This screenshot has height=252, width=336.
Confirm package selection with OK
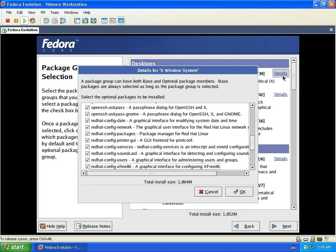tap(239, 192)
